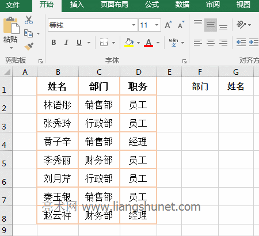The width and height of the screenshot is (259, 236).
Task: Apply middle vertical alignment
Action: pyautogui.click(x=211, y=25)
